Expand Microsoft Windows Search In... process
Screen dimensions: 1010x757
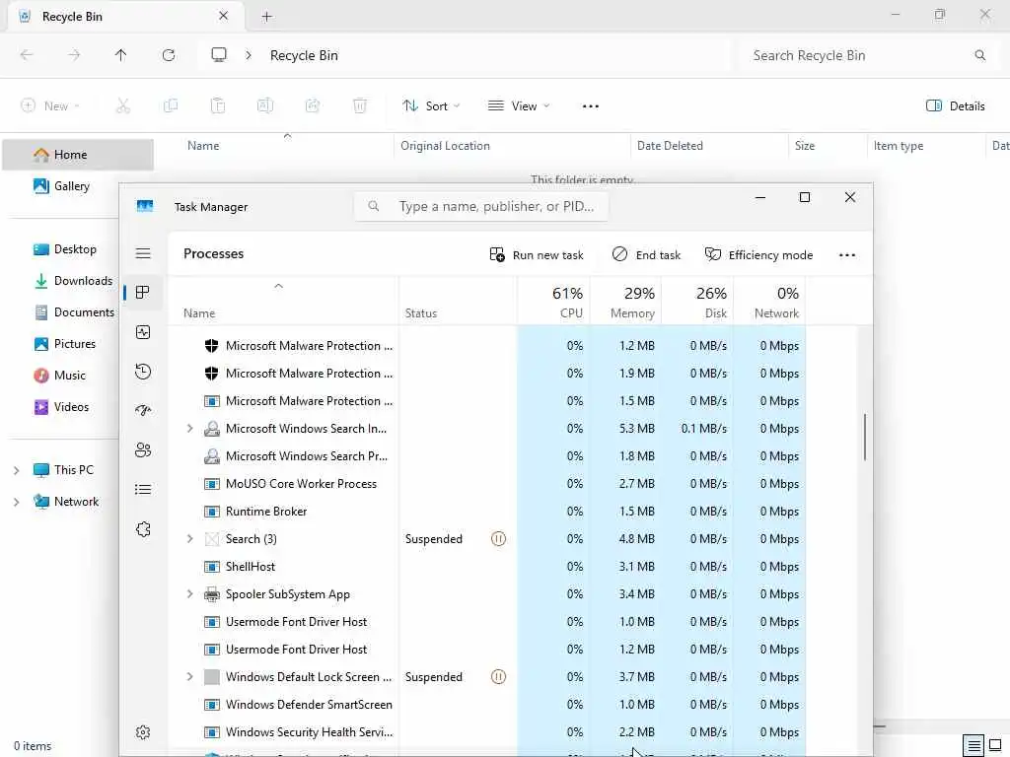coord(189,428)
